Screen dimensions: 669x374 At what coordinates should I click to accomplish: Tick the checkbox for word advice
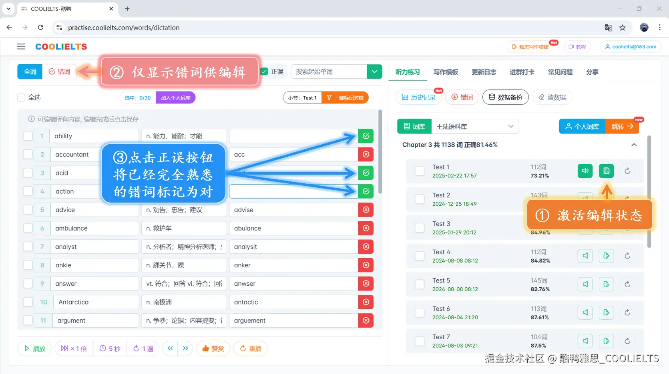click(x=28, y=210)
